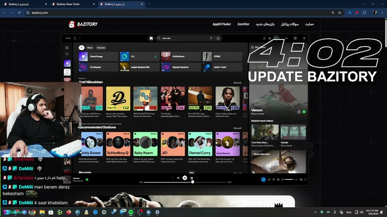387x217 pixels.
Task: Skip to the next track
Action: point(192,178)
